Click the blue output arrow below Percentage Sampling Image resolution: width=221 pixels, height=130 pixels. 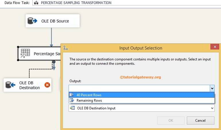[x=54, y=66]
